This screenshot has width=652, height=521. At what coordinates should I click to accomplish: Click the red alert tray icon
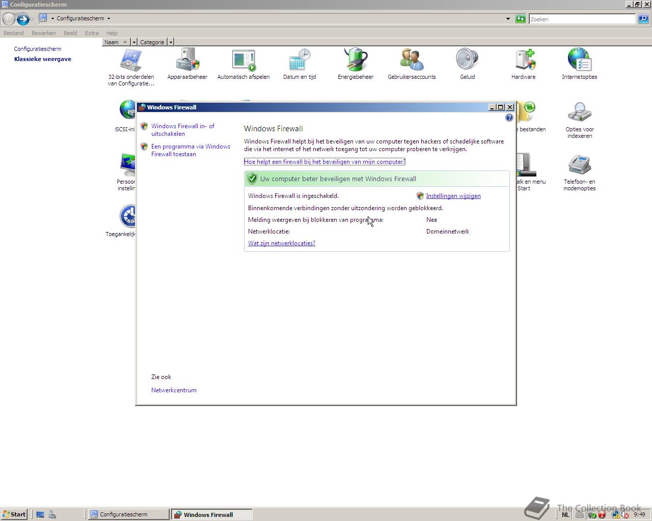[x=602, y=514]
